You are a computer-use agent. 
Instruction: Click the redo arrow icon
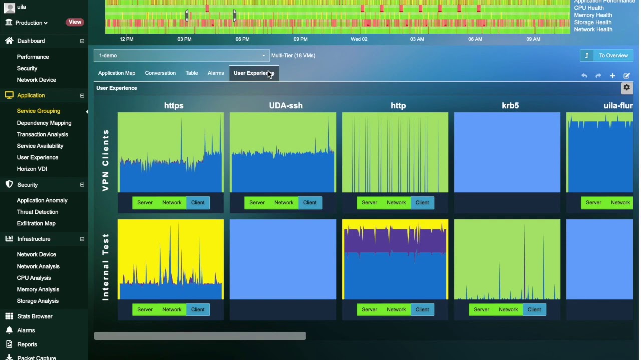598,76
